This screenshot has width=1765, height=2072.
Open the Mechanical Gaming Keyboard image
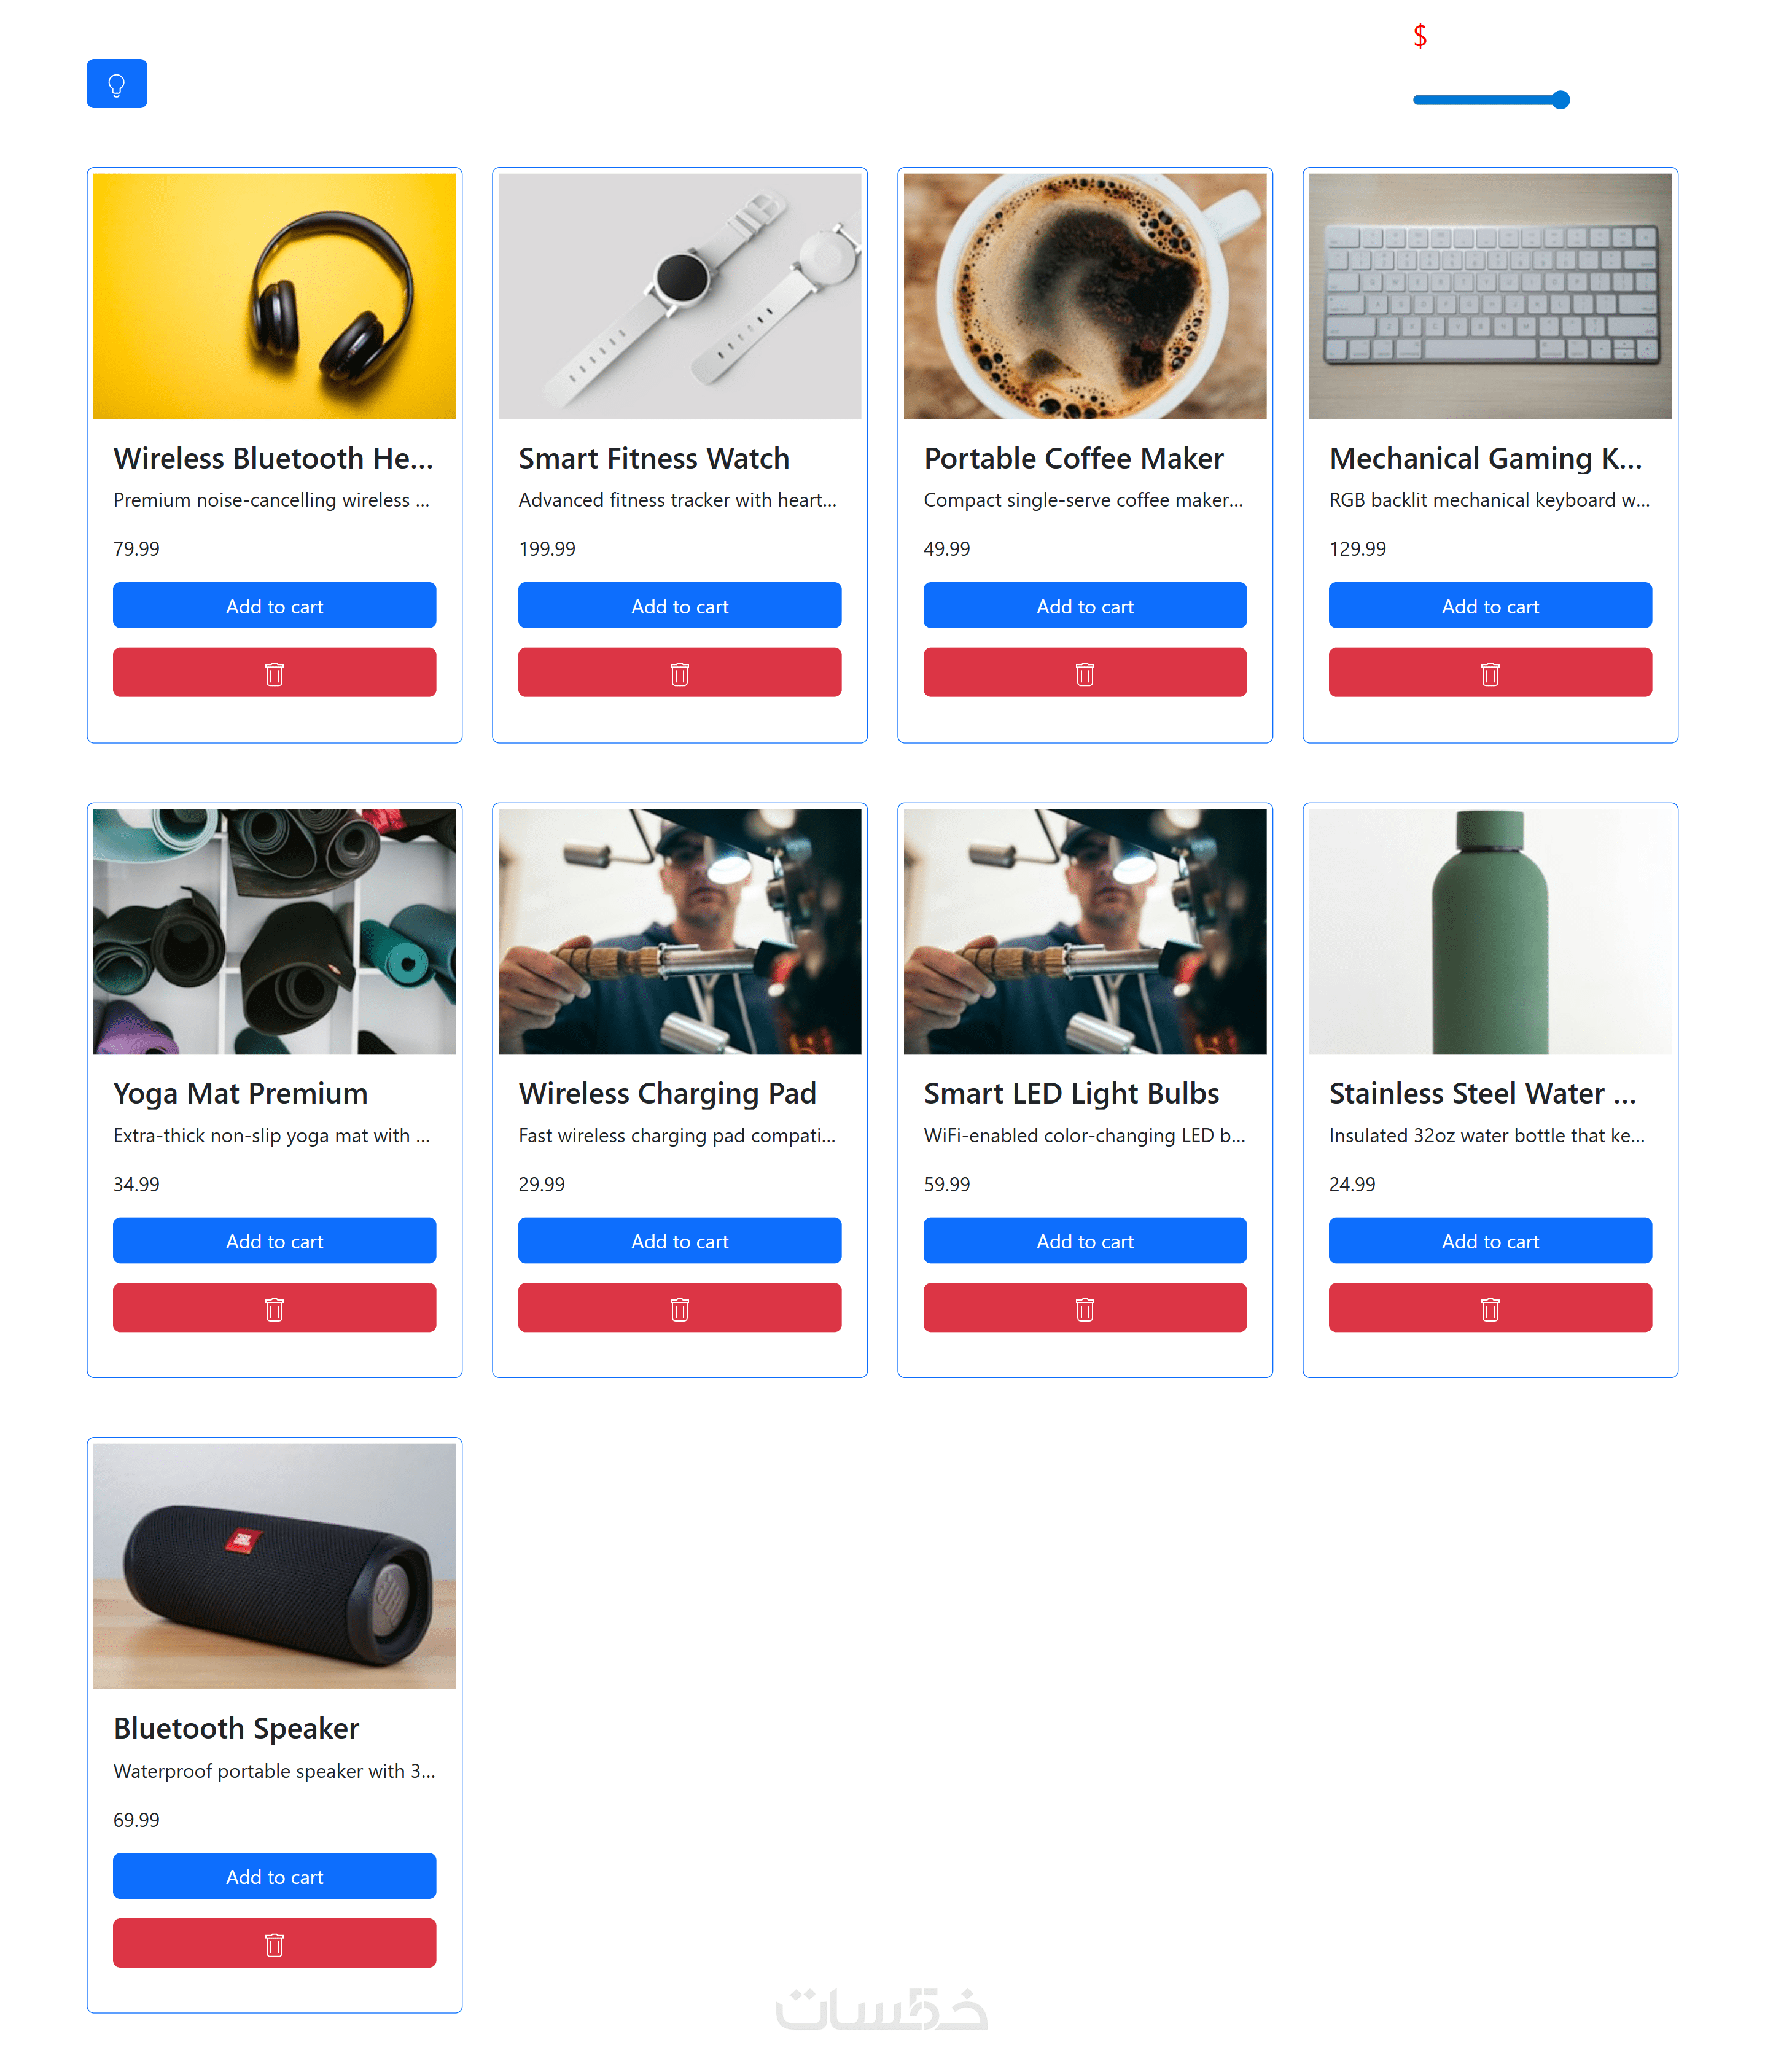pyautogui.click(x=1489, y=296)
